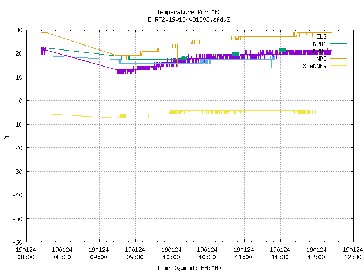Click the y-axis label -10
The width and height of the screenshot is (364, 273).
click(x=17, y=125)
